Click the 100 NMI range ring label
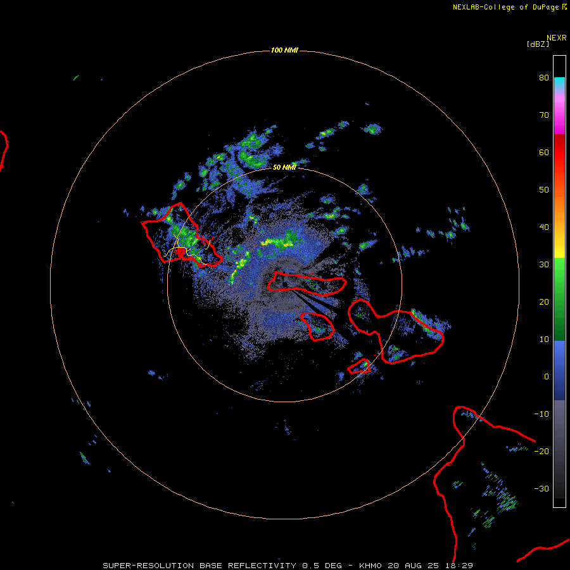Screen dimensions: 570x570 click(x=284, y=50)
